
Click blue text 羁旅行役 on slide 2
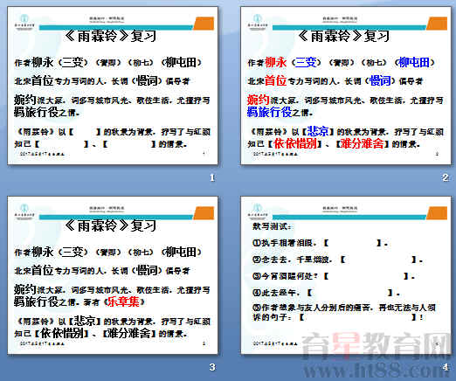[x=269, y=112]
